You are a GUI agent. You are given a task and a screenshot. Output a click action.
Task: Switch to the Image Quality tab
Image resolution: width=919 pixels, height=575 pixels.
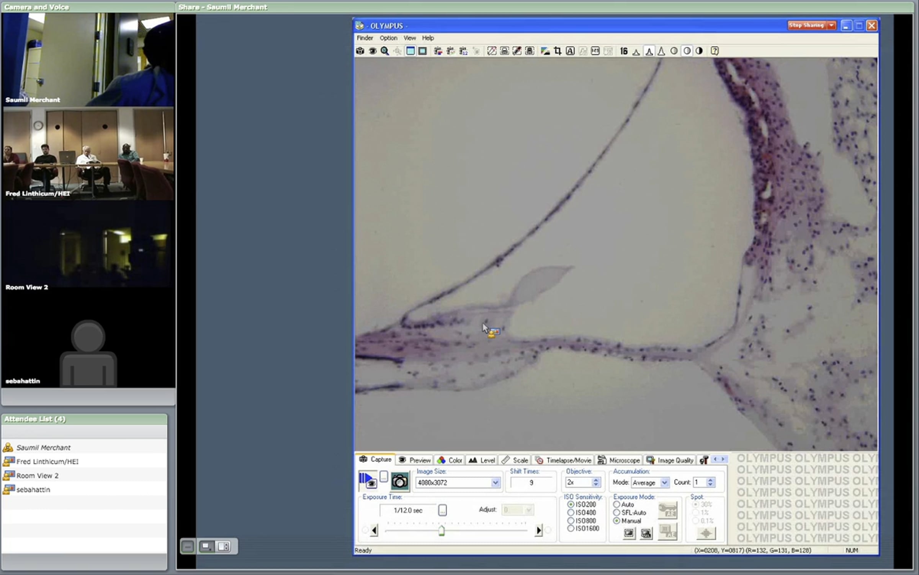tap(670, 460)
